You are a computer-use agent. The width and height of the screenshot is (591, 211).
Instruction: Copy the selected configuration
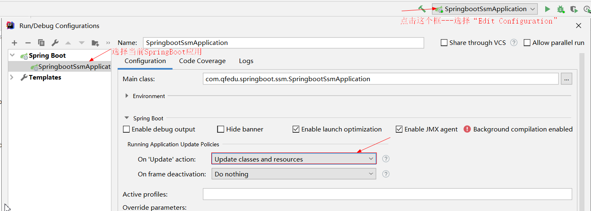[x=41, y=43]
